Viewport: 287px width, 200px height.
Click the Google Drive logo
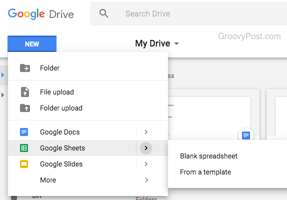(x=41, y=14)
